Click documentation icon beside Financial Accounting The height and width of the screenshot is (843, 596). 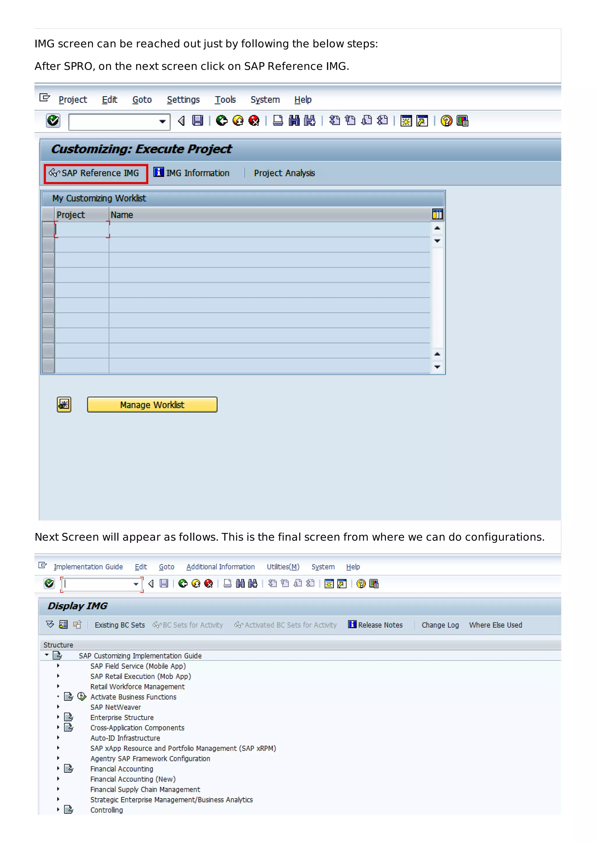coord(69,769)
